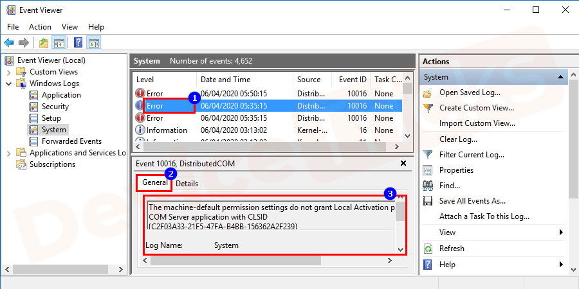Screen dimensions: 579x289
Task: Click the Back arrow toolbar icon
Action: [9, 43]
